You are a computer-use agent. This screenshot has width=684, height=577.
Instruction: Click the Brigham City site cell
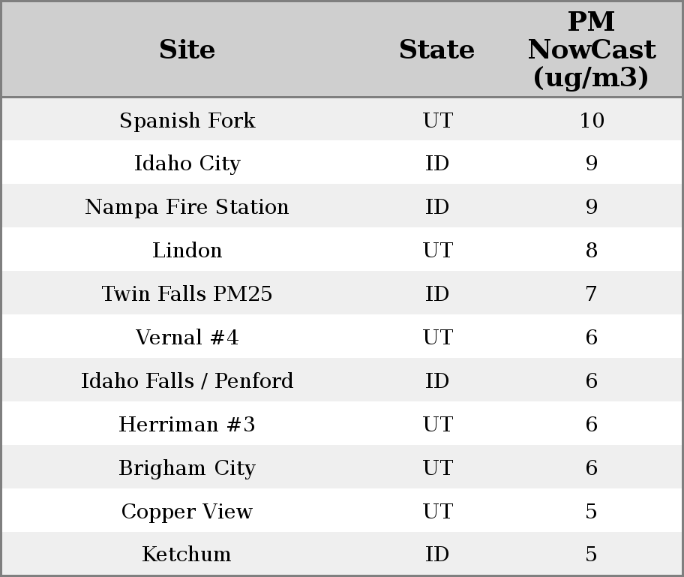click(x=187, y=468)
